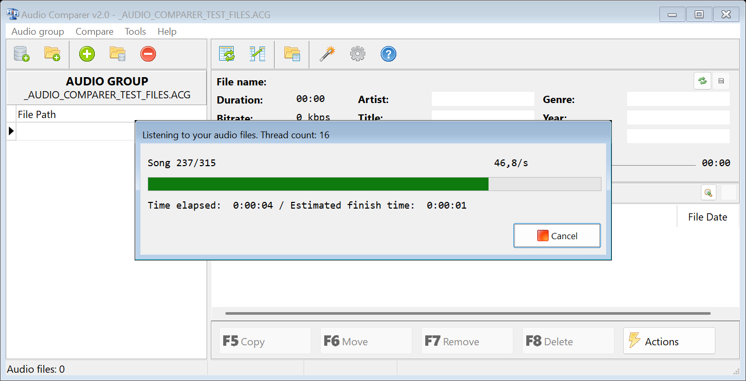
Task: Click the table refresh compare icon
Action: click(x=227, y=54)
